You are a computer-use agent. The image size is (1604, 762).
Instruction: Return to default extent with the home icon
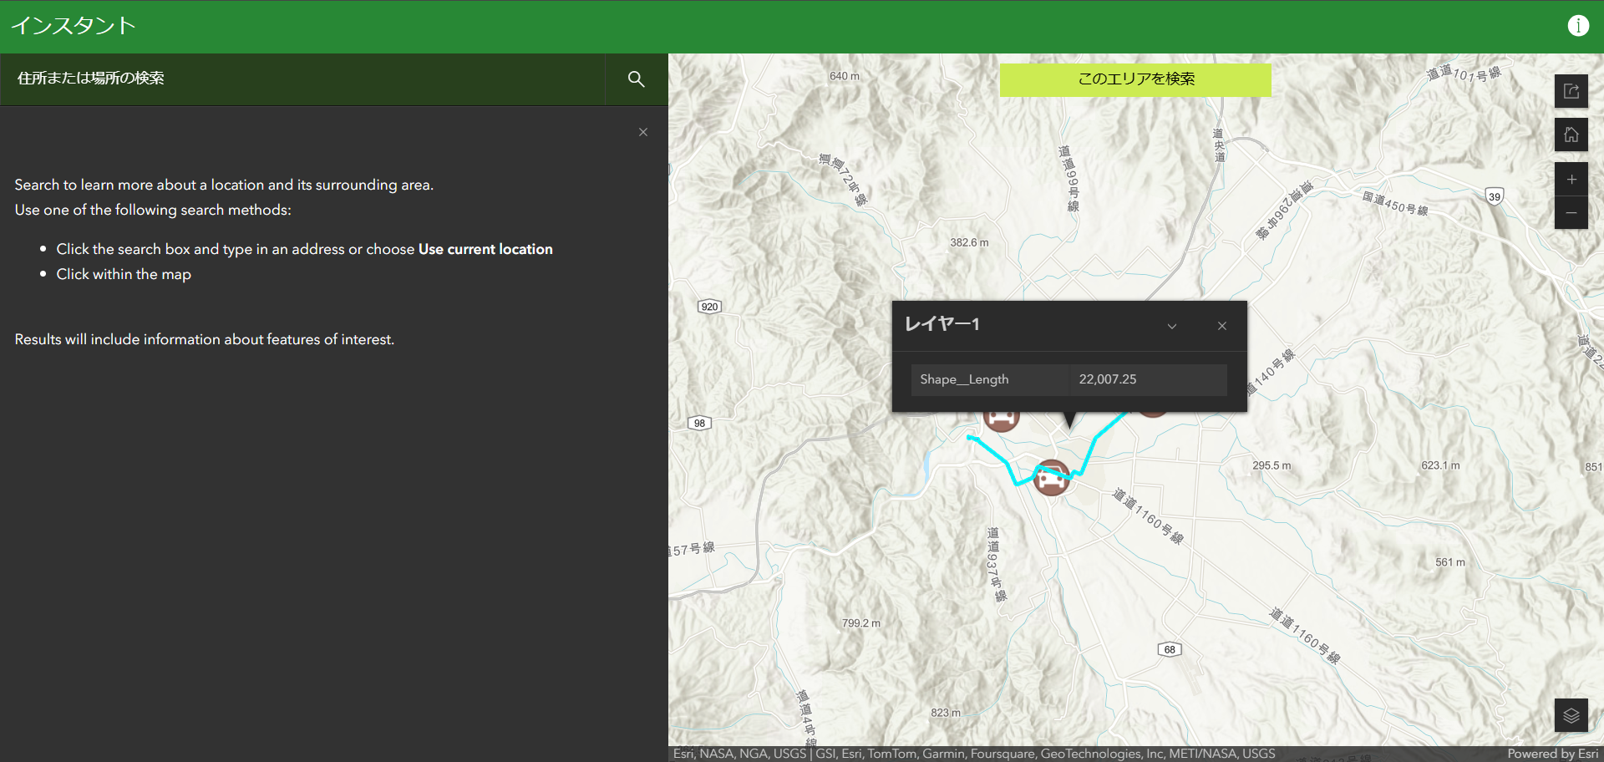[x=1571, y=134]
